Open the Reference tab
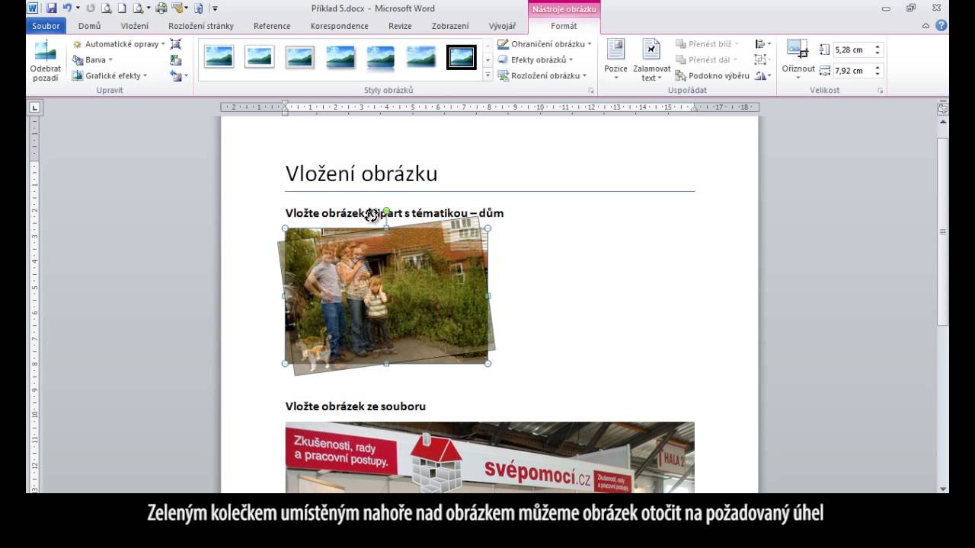Screen dimensions: 975x548 tap(272, 26)
